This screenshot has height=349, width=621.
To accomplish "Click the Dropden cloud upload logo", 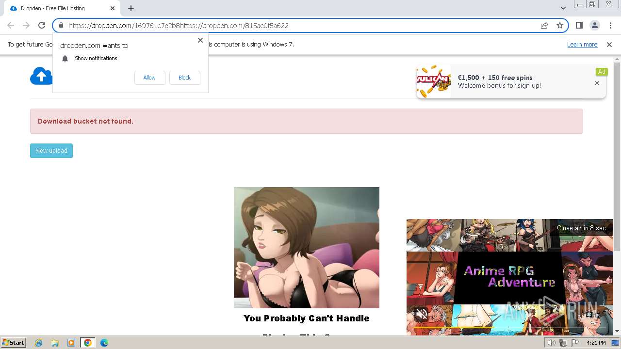I will (x=41, y=76).
